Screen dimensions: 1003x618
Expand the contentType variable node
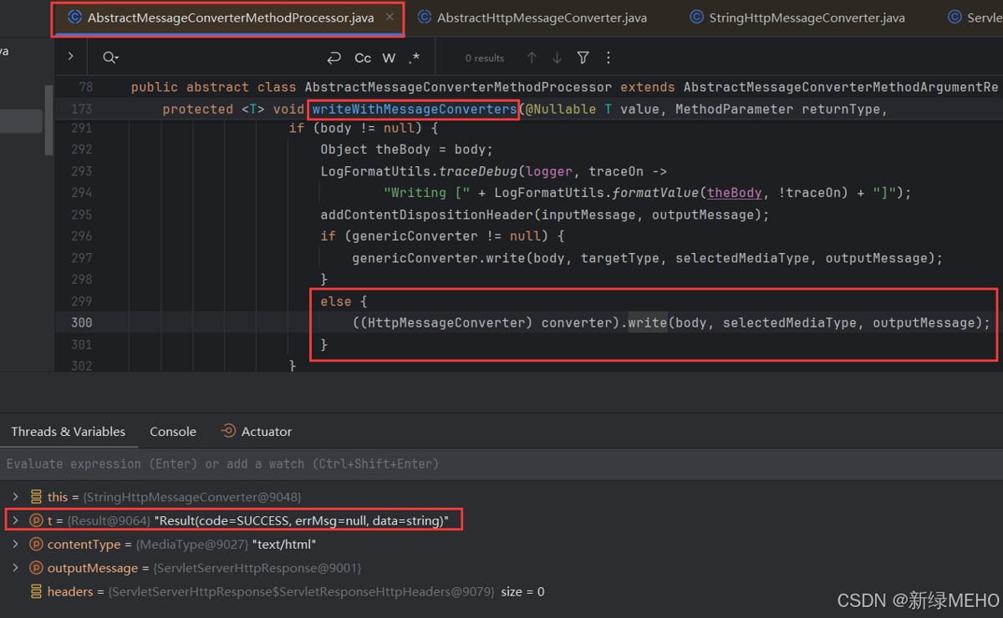tap(15, 545)
